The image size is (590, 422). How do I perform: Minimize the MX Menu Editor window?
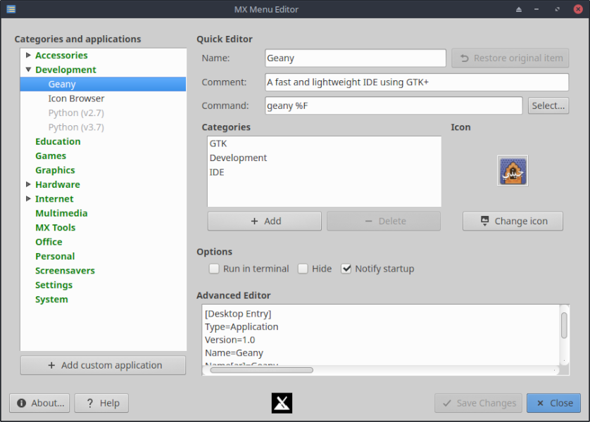coord(536,9)
